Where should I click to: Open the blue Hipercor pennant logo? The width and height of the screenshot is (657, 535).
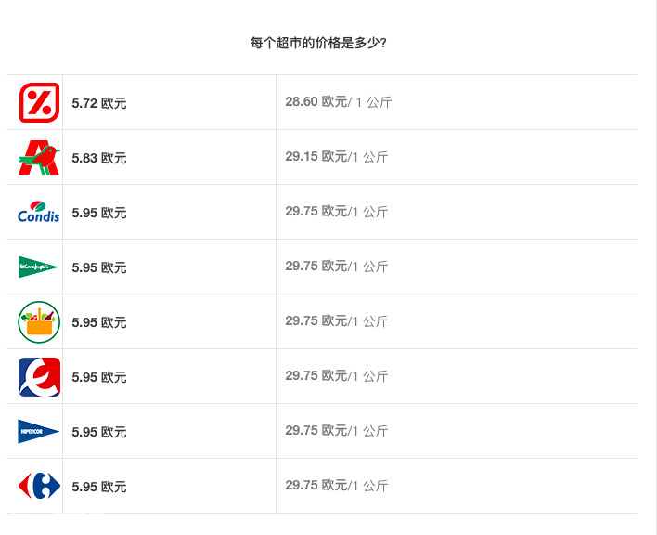click(39, 431)
